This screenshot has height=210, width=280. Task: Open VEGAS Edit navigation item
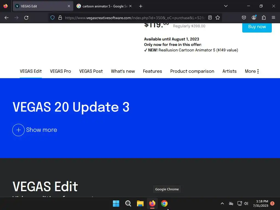[x=31, y=71]
